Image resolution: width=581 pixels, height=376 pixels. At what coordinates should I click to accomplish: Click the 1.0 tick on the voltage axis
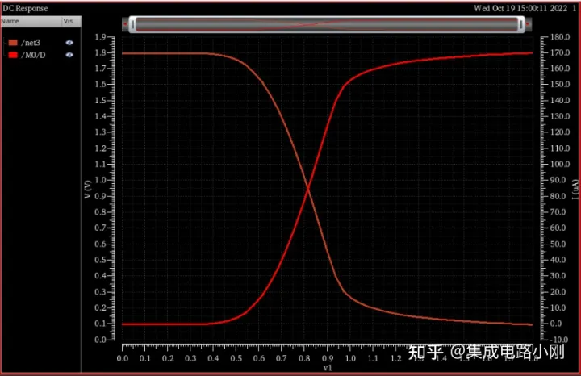[100, 180]
